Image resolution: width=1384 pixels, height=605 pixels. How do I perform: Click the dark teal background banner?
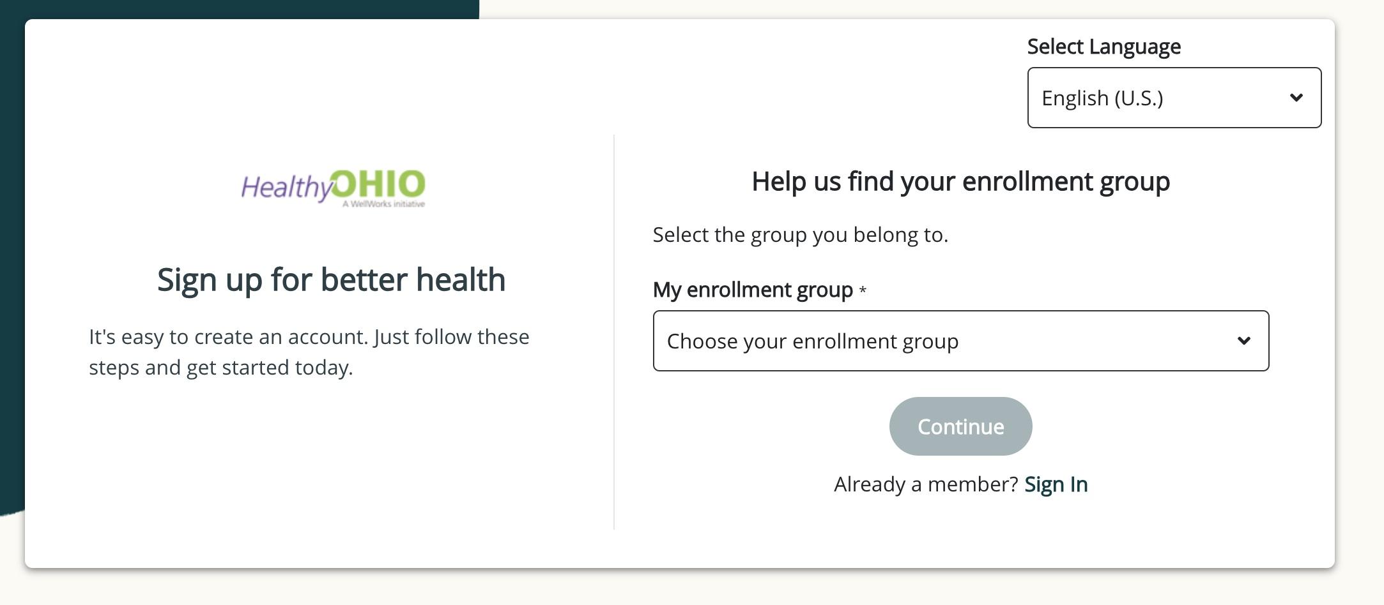(x=12, y=255)
